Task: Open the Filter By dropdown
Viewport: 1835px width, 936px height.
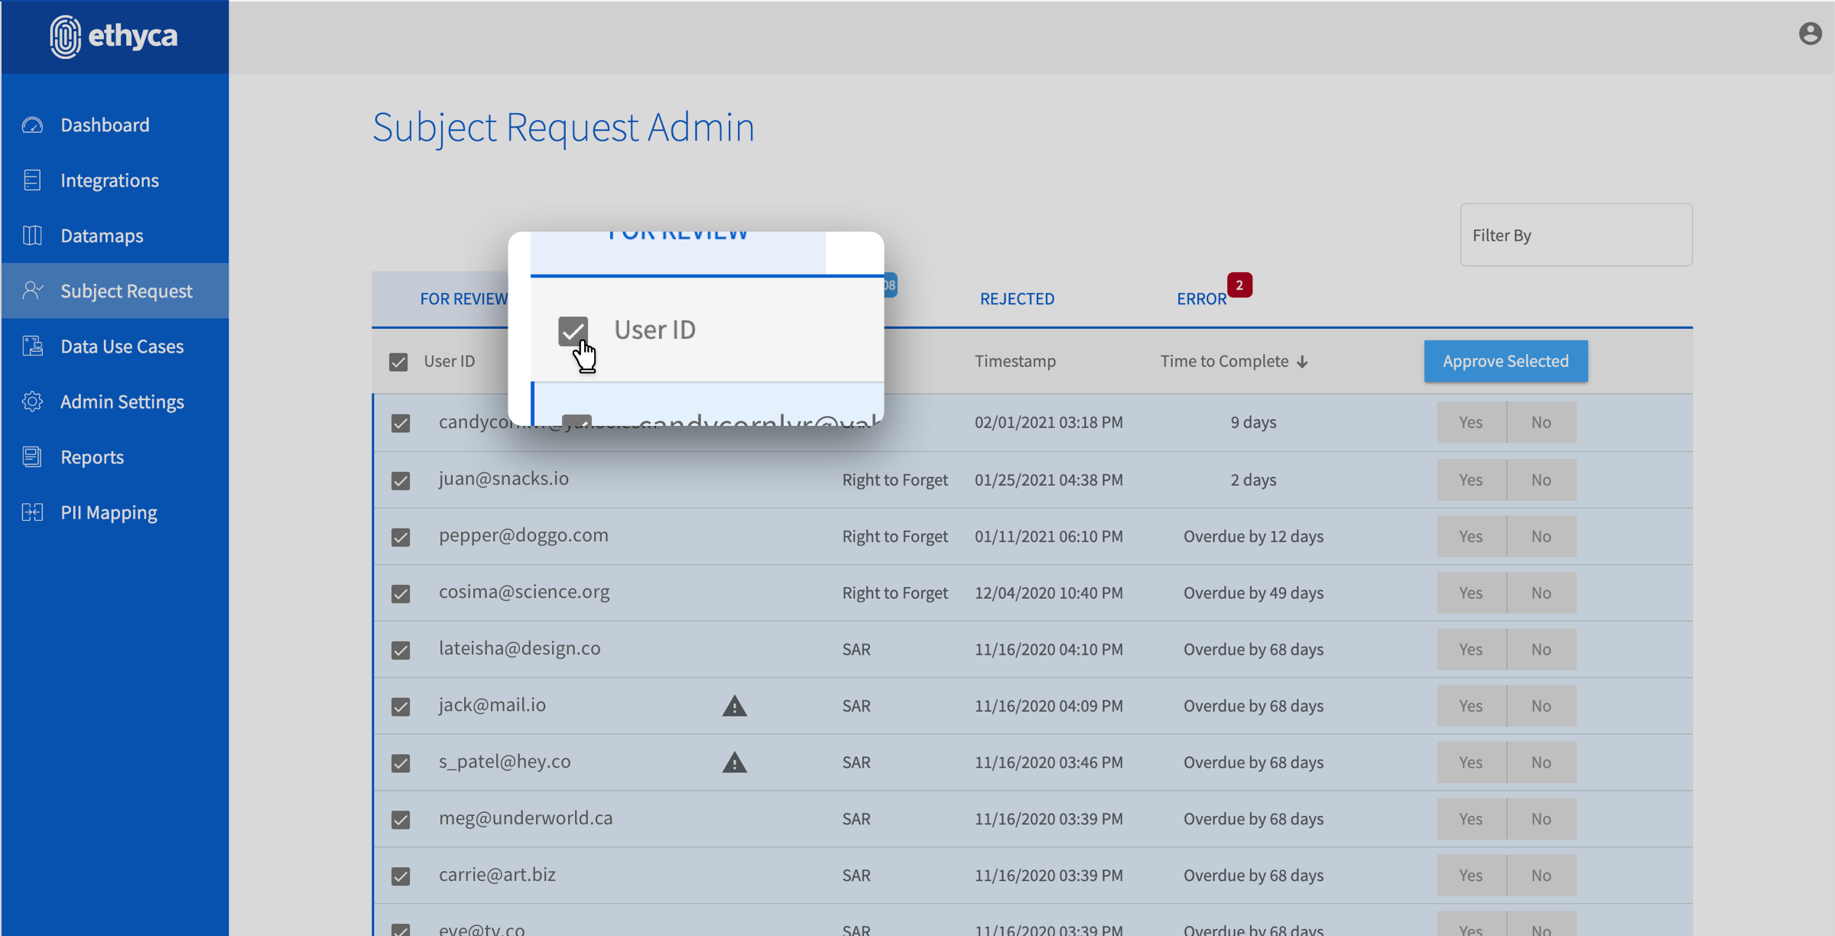Action: tap(1576, 235)
